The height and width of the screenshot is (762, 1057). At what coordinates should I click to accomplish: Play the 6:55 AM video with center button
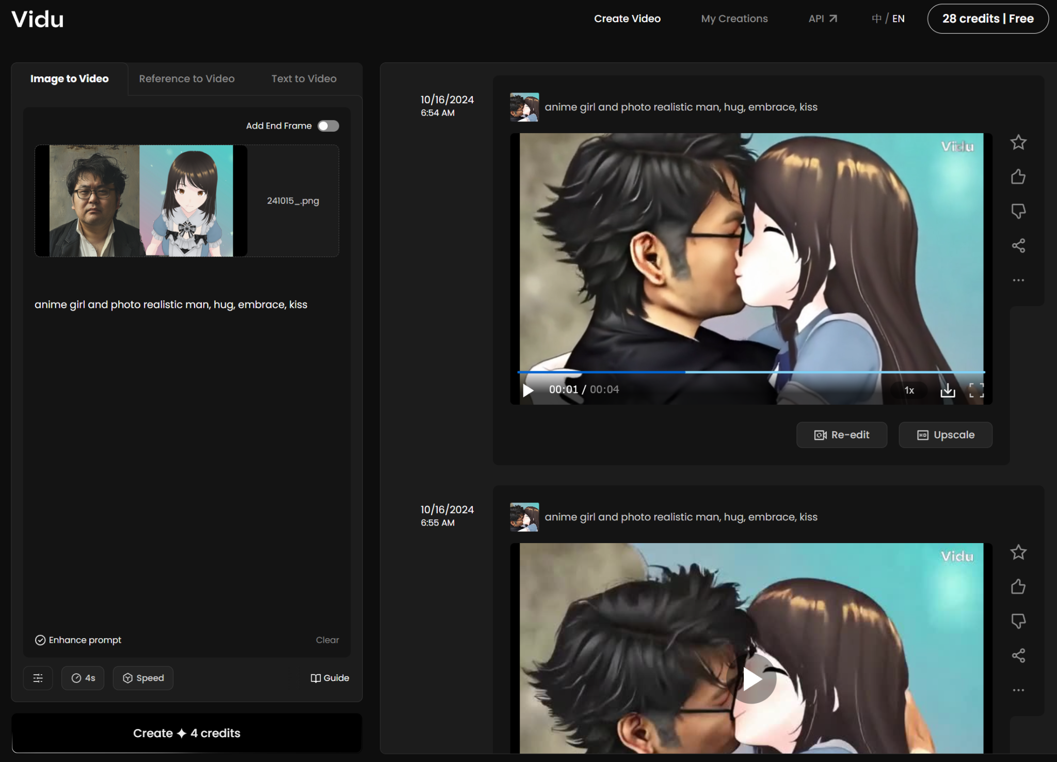point(751,678)
